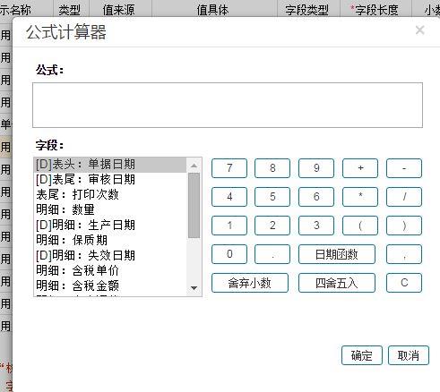Viewport: 440px width, 392px height.
Task: Insert digit 2 into formula
Action: (272, 226)
